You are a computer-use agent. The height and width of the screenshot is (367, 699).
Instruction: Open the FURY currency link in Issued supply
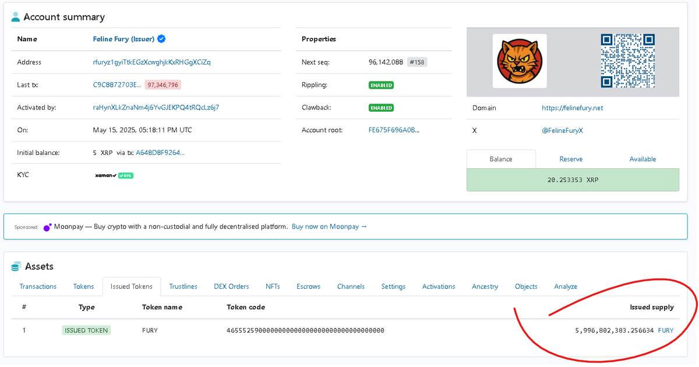[x=666, y=330]
